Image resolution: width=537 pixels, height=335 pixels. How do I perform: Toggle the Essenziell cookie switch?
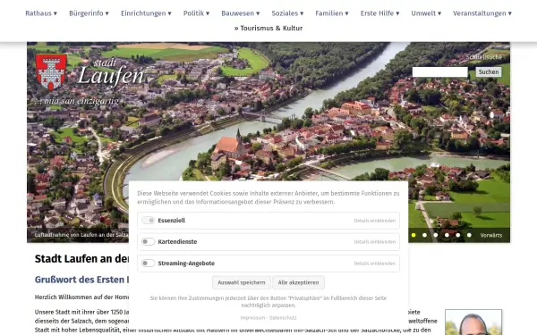click(x=149, y=221)
